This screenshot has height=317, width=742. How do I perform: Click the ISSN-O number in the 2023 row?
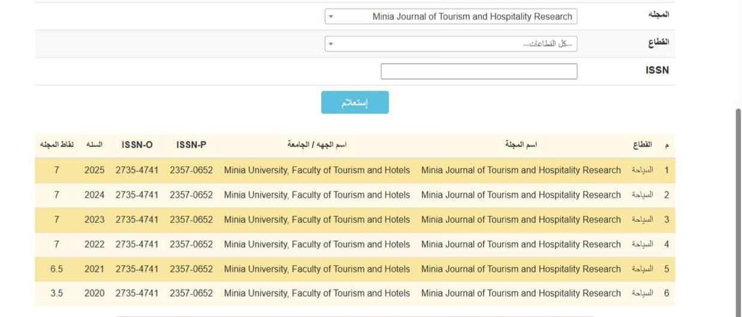[x=137, y=219]
